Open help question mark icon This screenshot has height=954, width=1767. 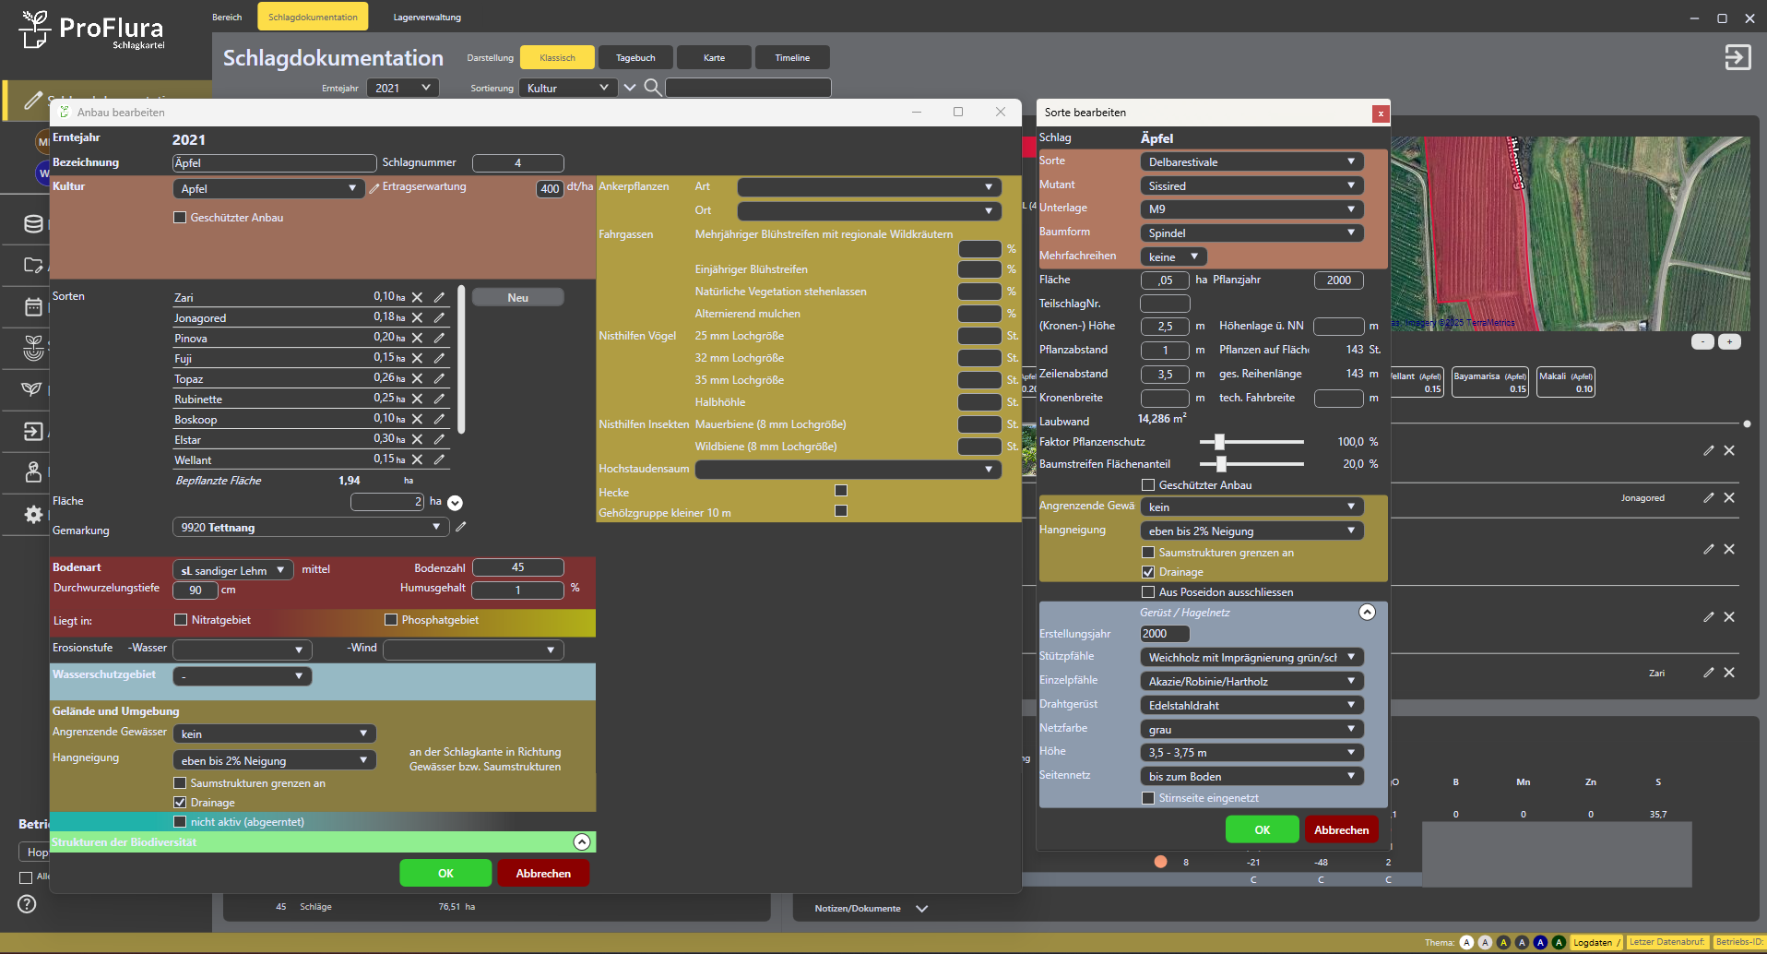(27, 904)
